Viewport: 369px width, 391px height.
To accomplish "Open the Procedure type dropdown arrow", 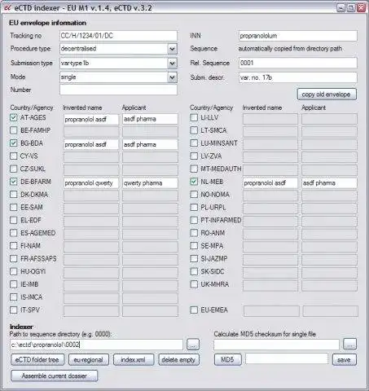I will pyautogui.click(x=172, y=49).
